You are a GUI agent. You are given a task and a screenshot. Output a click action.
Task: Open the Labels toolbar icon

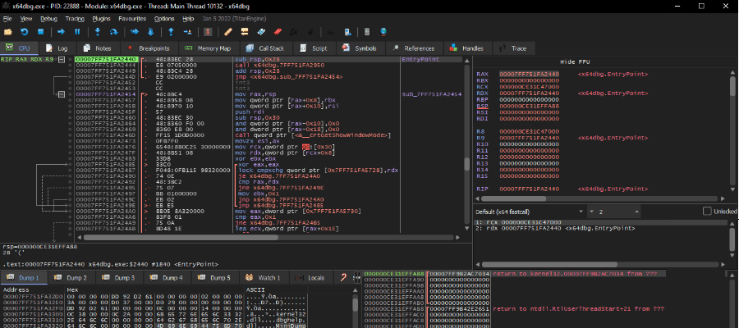coord(261,32)
